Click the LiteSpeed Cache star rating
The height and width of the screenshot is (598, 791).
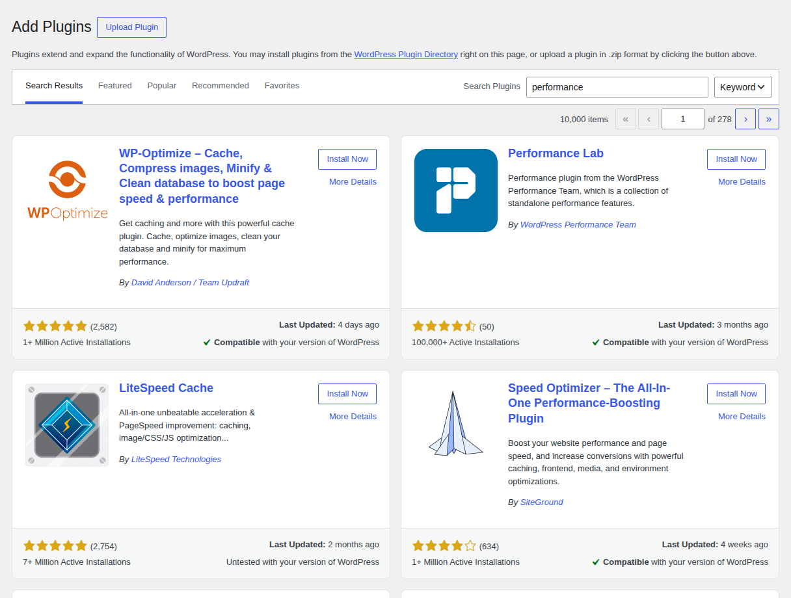55,546
